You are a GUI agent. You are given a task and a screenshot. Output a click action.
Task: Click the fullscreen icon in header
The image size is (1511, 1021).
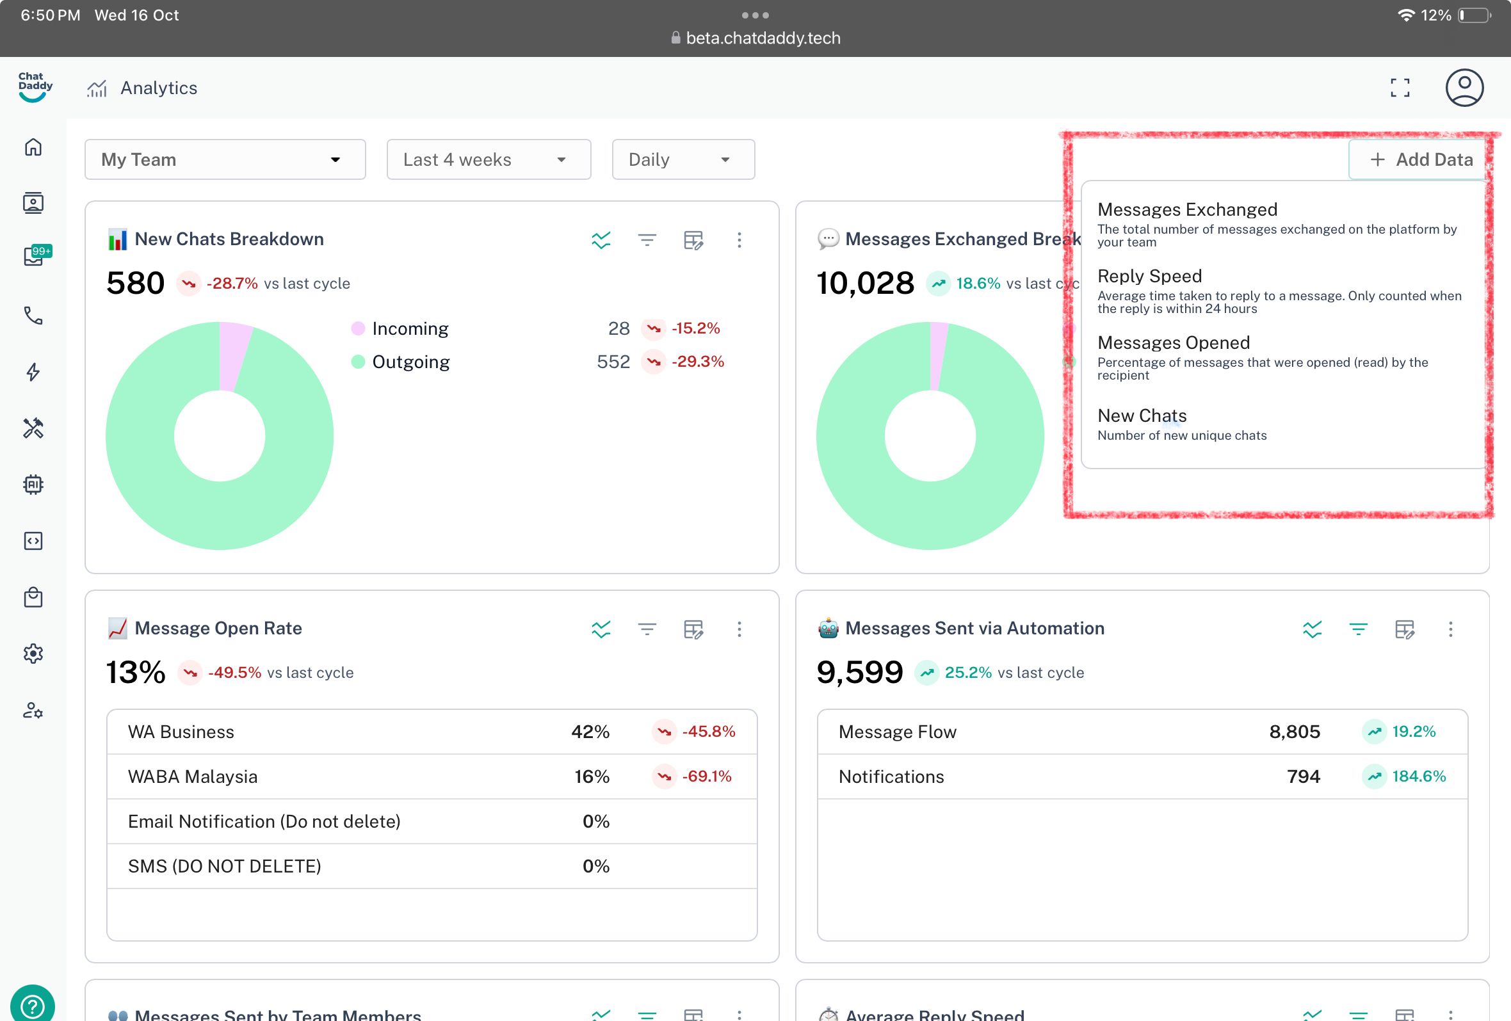tap(1400, 88)
